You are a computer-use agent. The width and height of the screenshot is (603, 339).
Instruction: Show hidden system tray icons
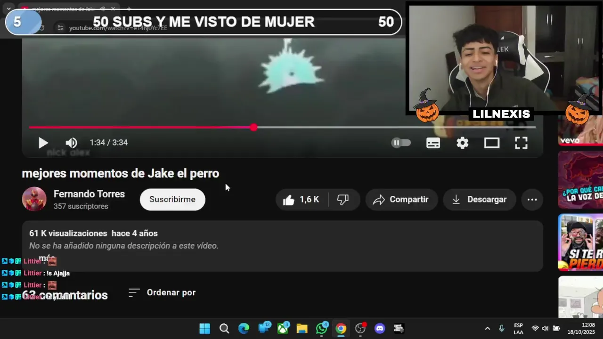pyautogui.click(x=487, y=329)
